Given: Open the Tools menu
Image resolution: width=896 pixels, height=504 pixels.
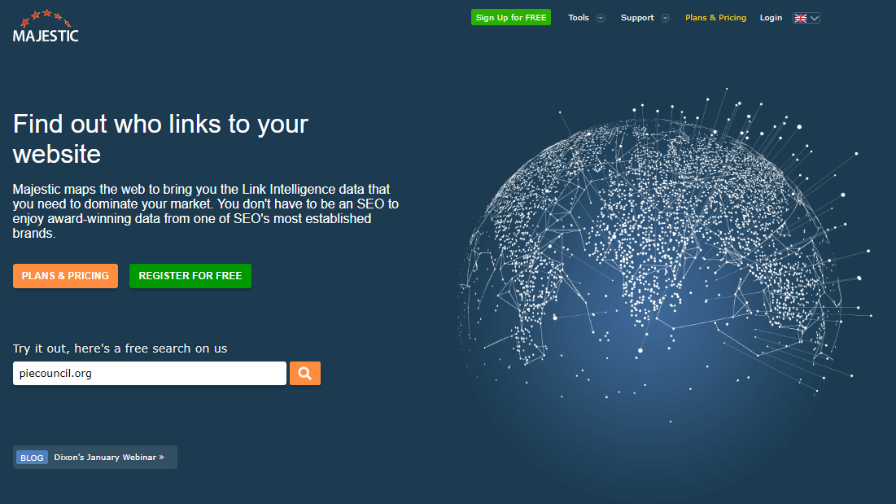Looking at the screenshot, I should click(x=579, y=18).
